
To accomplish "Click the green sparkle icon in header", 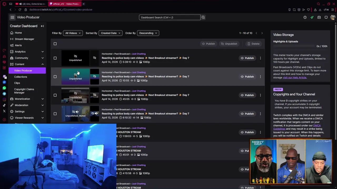I will [312, 17].
